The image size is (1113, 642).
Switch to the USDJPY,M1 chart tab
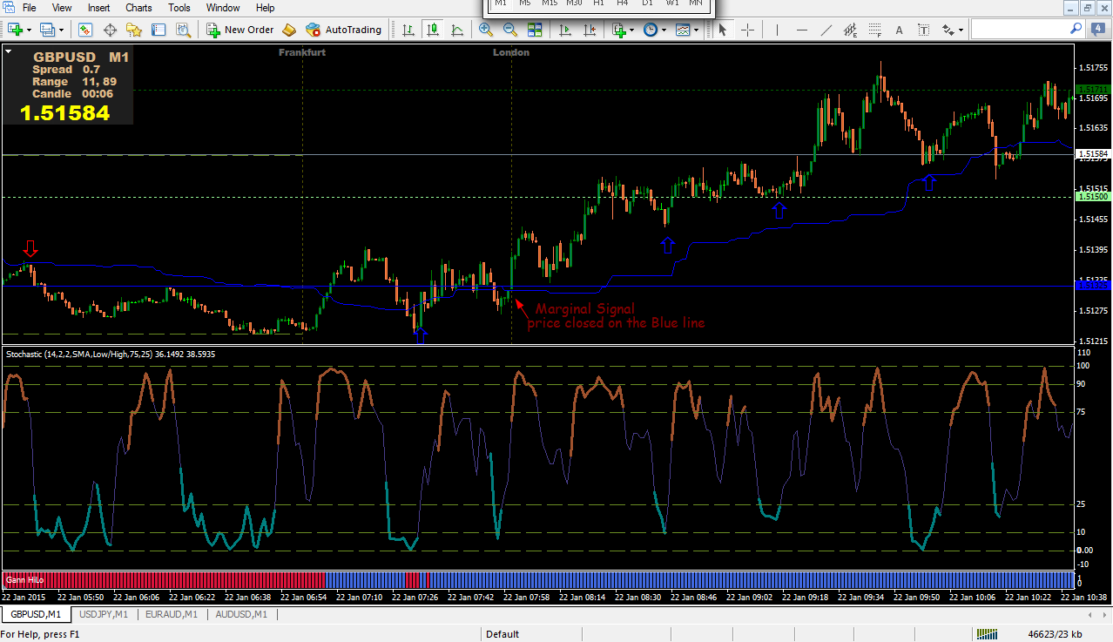point(104,614)
